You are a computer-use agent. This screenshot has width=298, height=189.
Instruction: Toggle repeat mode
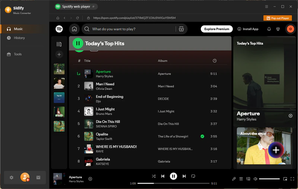click(193, 176)
